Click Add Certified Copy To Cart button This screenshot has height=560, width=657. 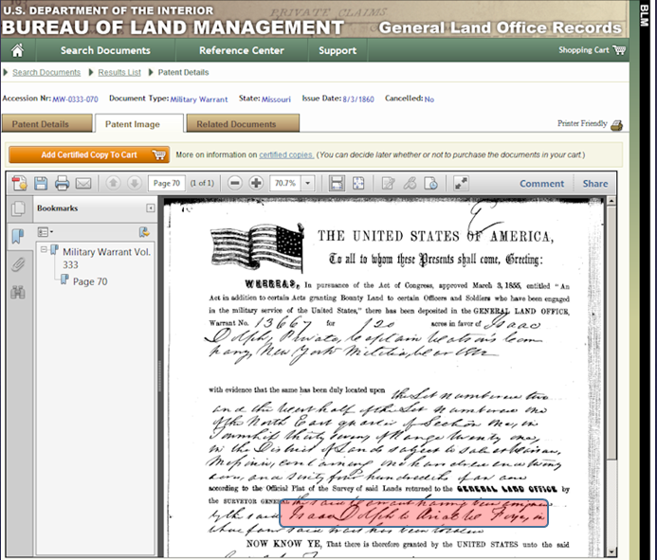click(x=89, y=154)
